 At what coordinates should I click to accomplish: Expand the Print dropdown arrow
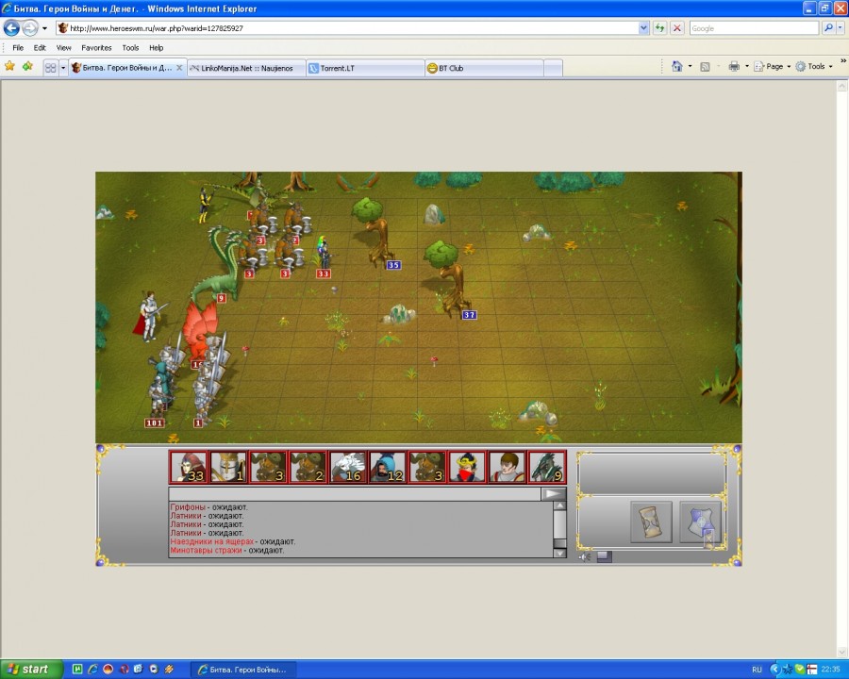click(747, 67)
